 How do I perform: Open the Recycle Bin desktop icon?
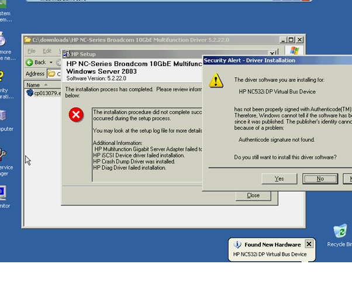click(x=340, y=235)
